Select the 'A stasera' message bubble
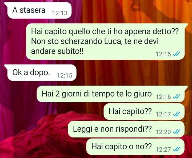 point(38,10)
